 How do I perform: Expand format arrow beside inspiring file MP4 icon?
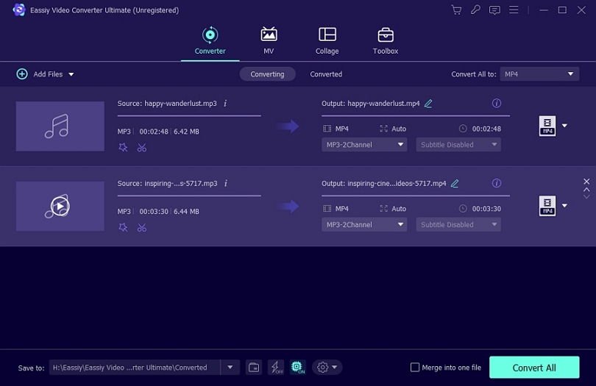(565, 206)
